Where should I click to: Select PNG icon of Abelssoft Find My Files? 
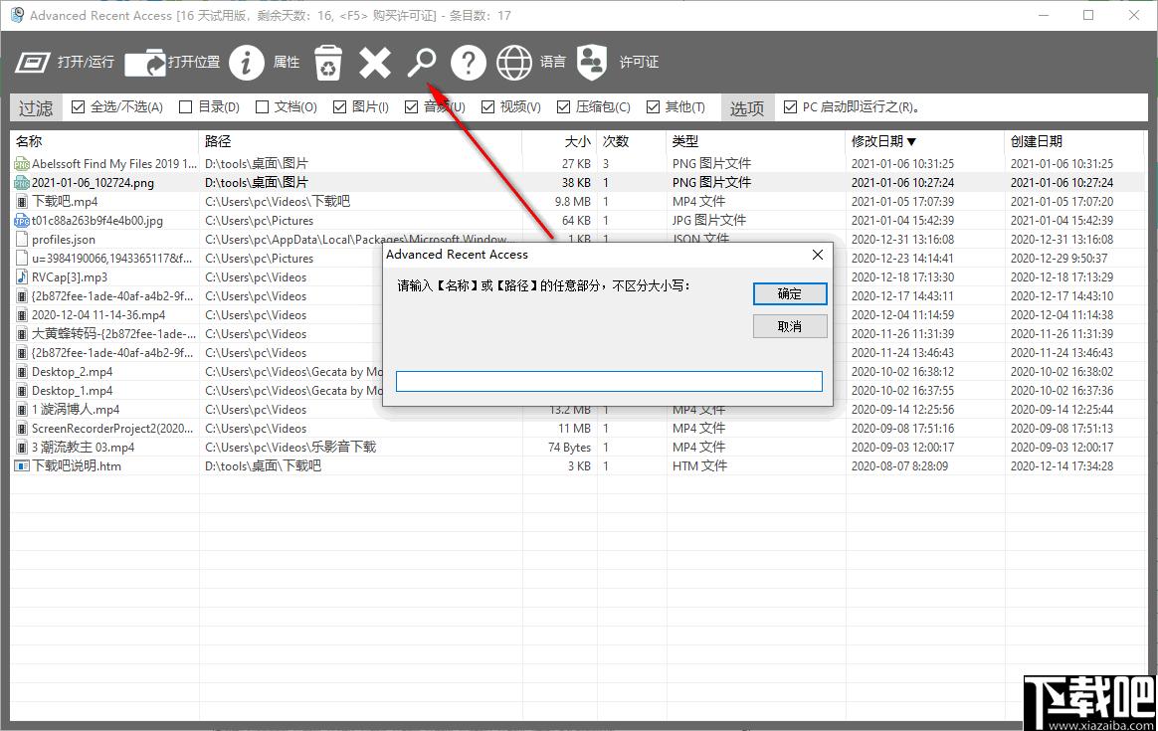pos(22,164)
